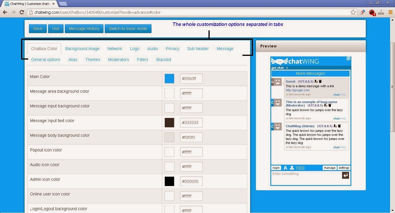The width and height of the screenshot is (395, 213).
Task: Click the manage button in preview
Action: point(330,168)
